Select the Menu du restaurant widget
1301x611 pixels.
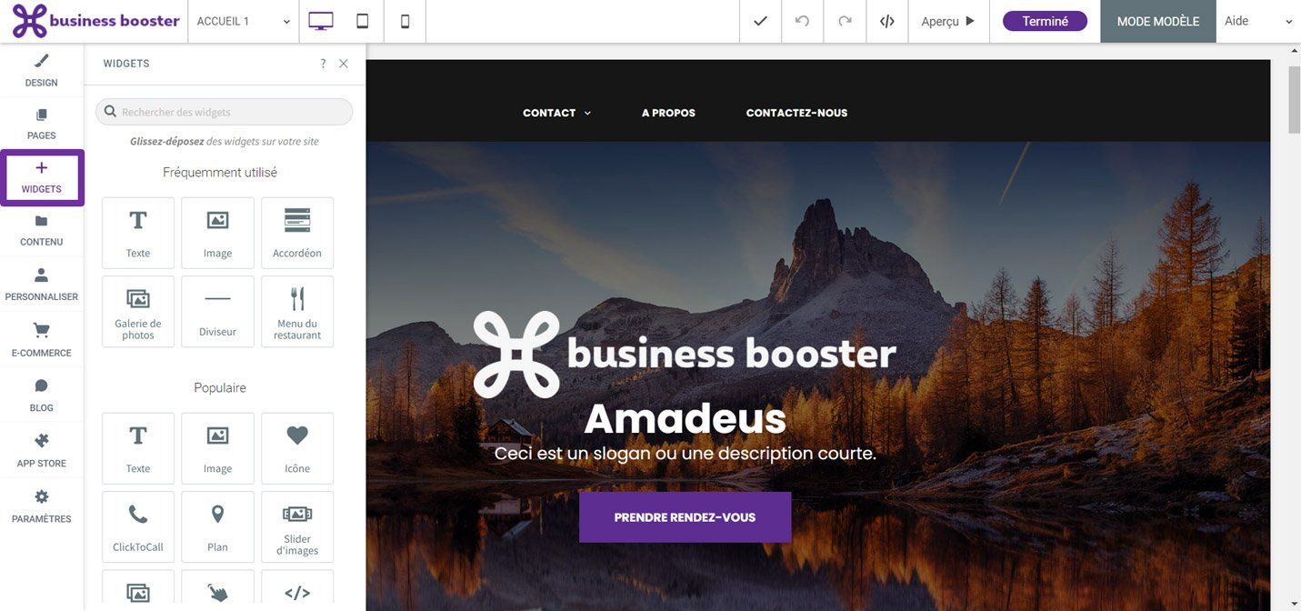(297, 312)
